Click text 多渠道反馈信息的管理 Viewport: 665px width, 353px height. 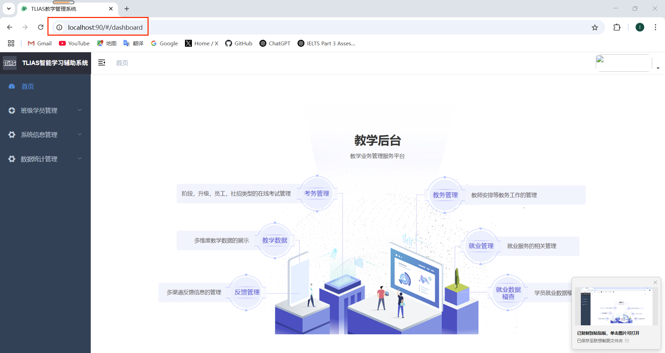click(x=194, y=292)
